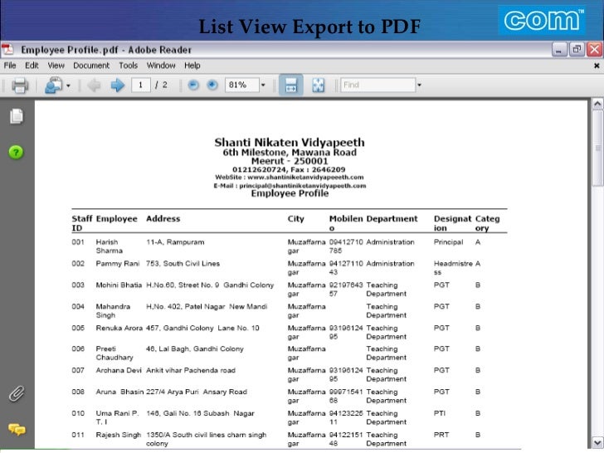Click the address '227/4 Arya Puri Ansary Road'
The image size is (604, 453).
197,392
